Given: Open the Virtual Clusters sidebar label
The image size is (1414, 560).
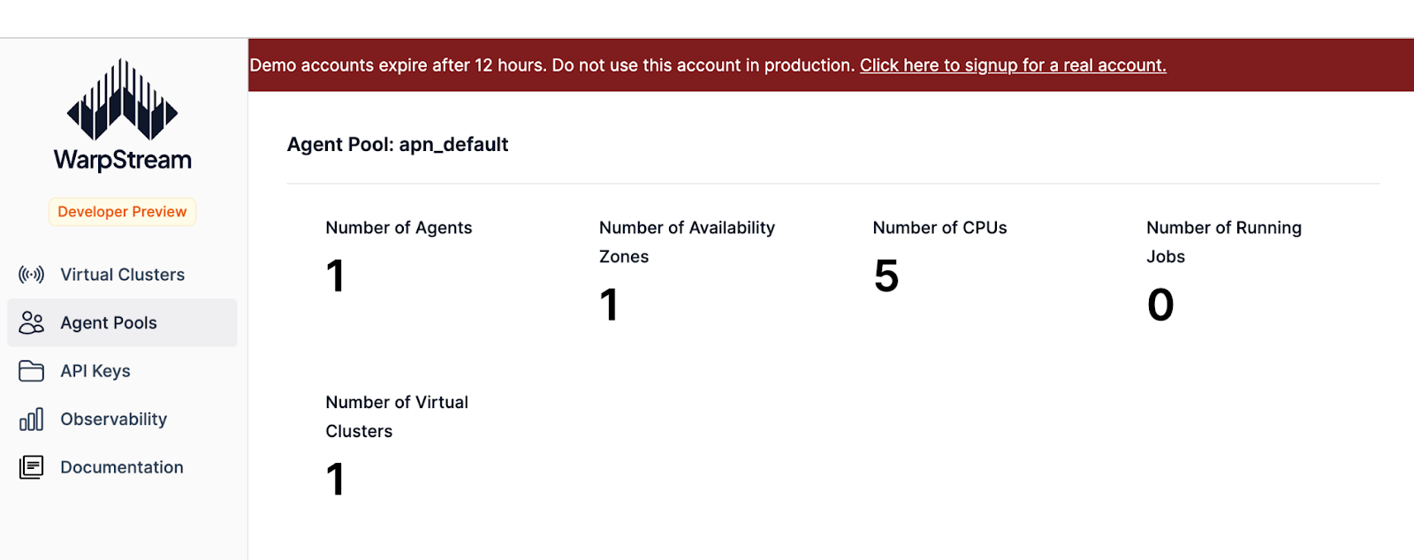Looking at the screenshot, I should click(122, 275).
